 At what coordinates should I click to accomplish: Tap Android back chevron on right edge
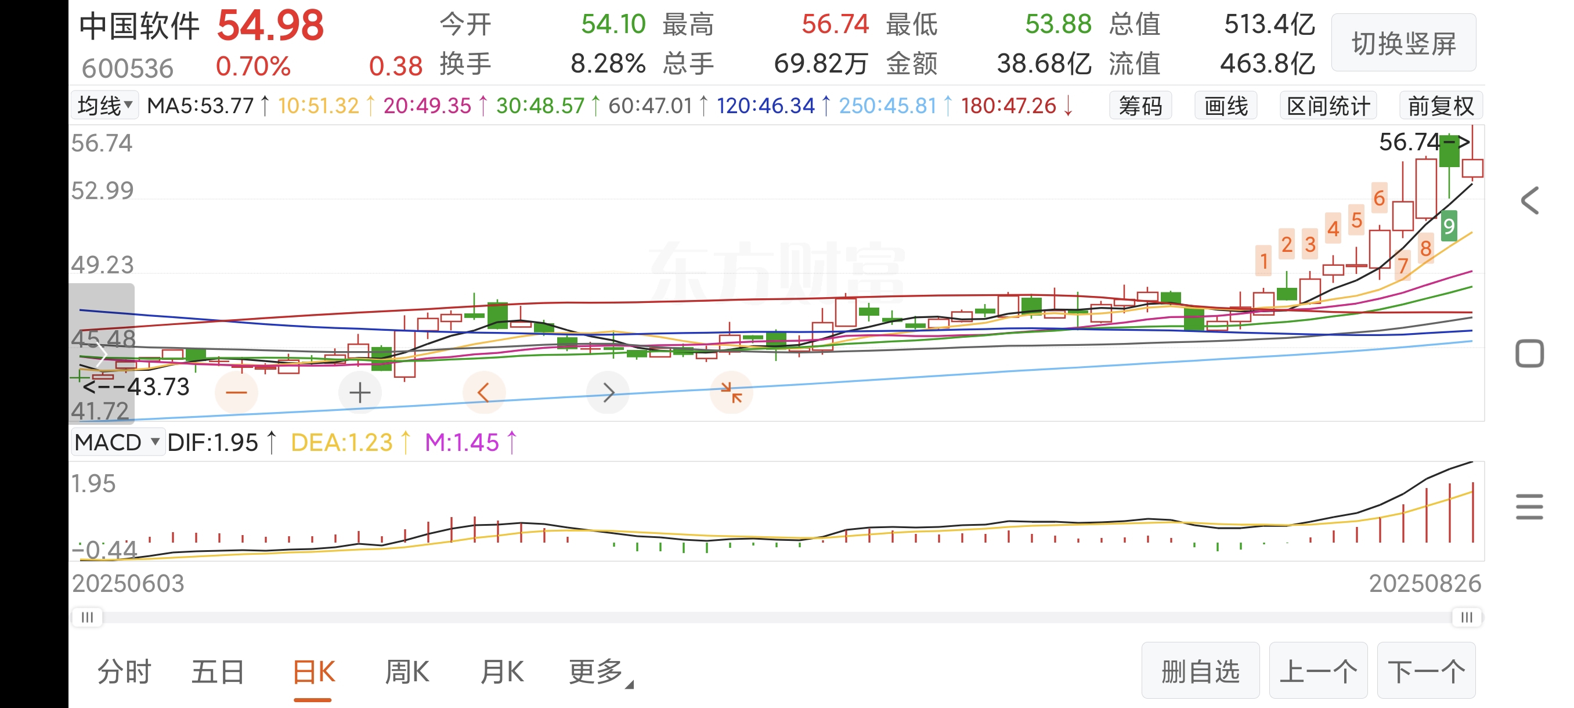point(1529,200)
